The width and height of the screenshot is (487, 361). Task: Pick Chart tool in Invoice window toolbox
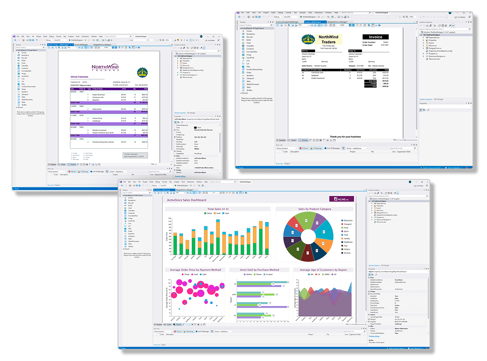(248, 43)
